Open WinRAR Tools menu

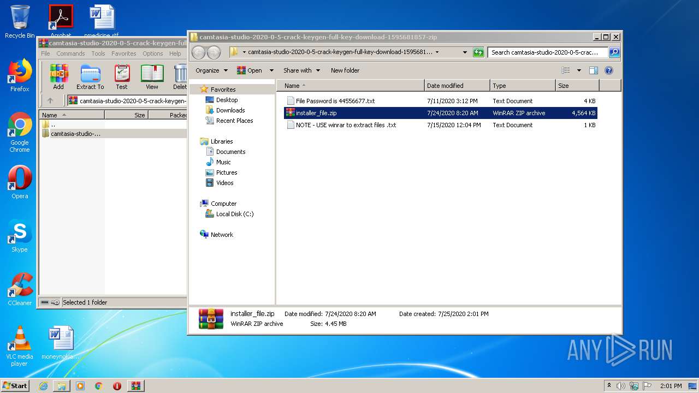[98, 53]
